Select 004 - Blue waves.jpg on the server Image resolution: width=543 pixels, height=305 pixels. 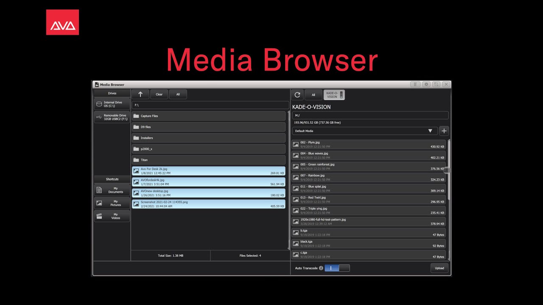tap(369, 155)
